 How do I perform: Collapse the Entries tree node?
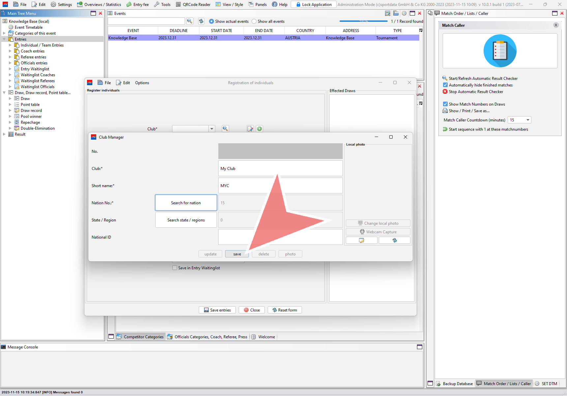4,39
